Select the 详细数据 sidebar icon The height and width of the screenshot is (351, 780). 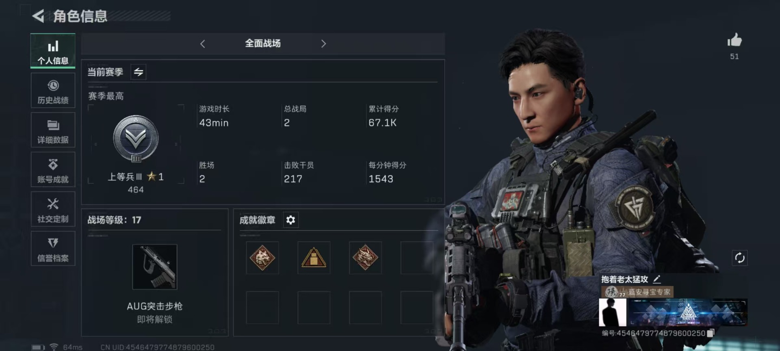(x=53, y=130)
